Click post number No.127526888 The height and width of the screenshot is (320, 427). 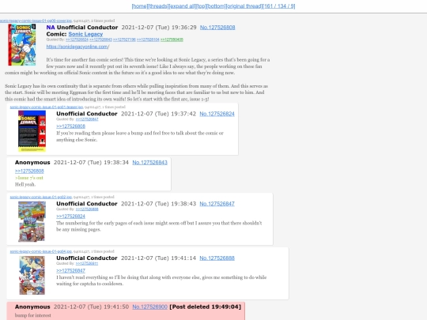coord(217,258)
